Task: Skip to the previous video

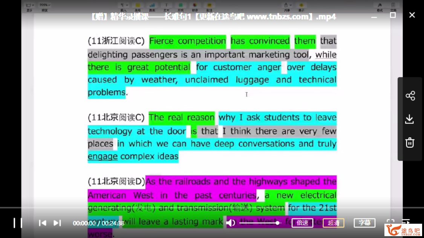Action: (43, 223)
